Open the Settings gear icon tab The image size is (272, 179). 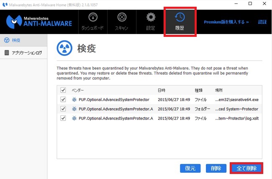pos(151,17)
